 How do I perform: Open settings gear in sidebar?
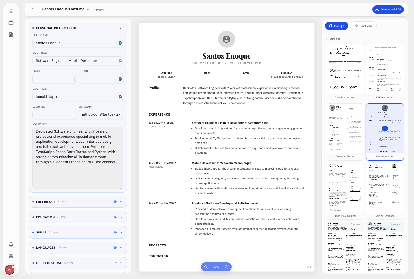pos(11,256)
